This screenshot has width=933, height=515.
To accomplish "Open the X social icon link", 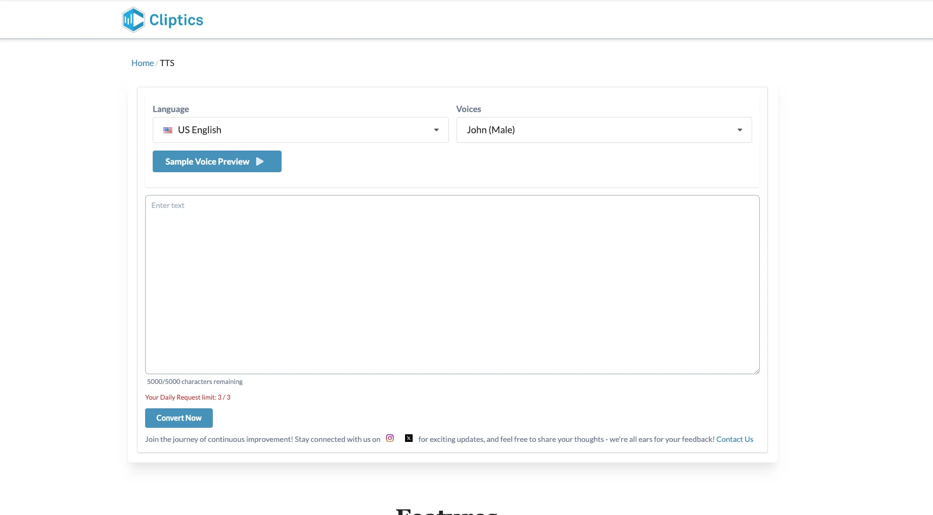I will [409, 438].
